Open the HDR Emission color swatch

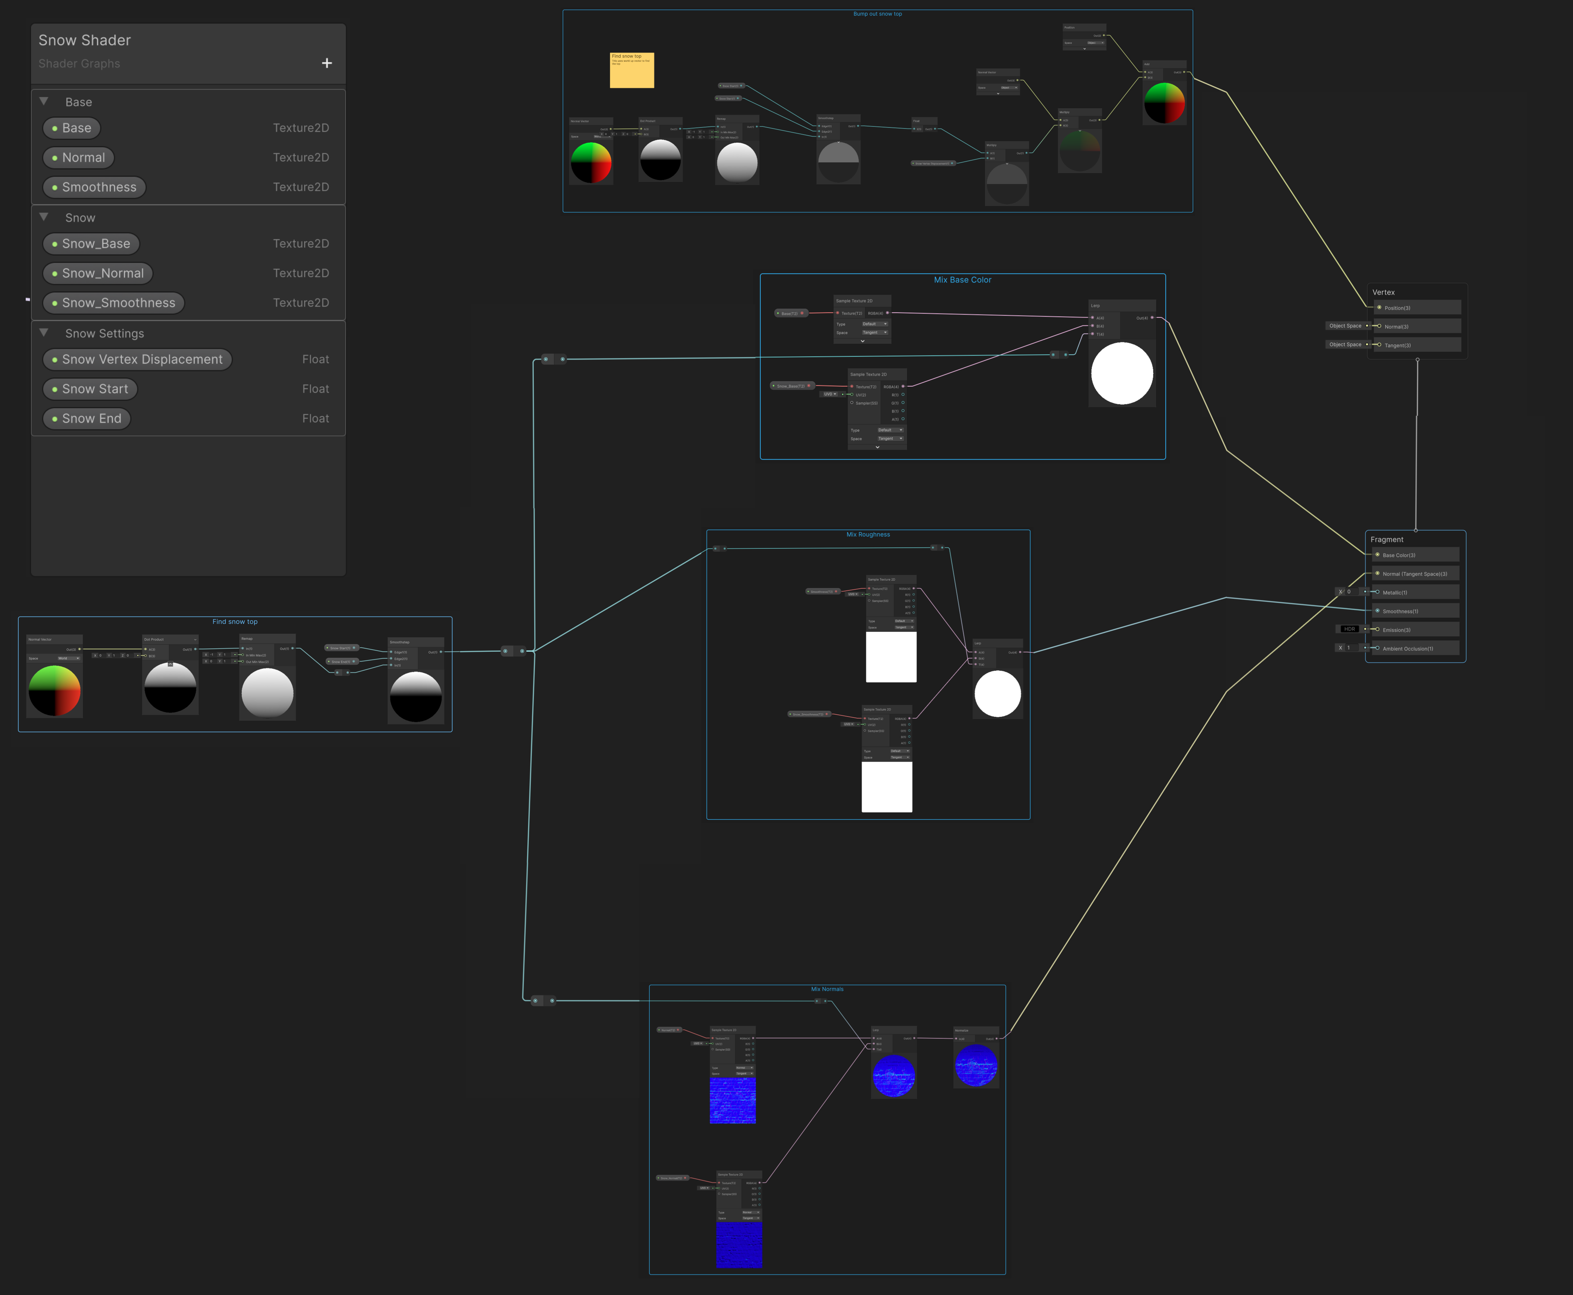pyautogui.click(x=1349, y=629)
